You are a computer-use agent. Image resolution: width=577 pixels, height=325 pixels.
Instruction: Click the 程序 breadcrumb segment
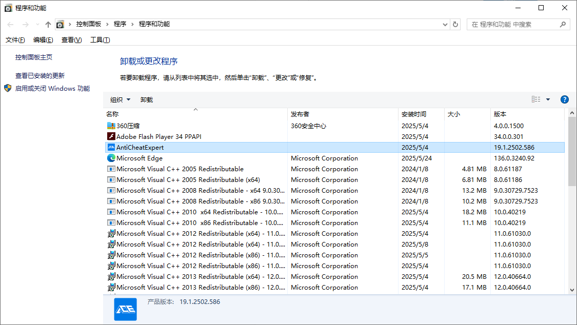coord(120,24)
